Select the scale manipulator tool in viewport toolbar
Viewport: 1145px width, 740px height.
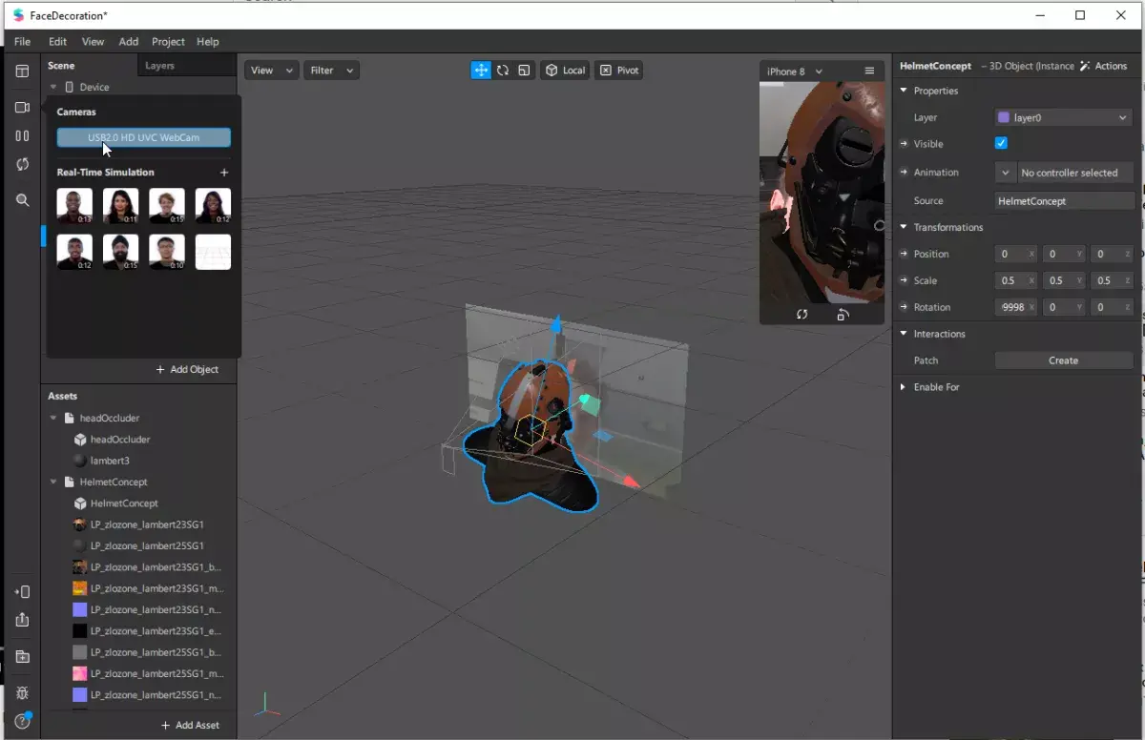tap(524, 71)
